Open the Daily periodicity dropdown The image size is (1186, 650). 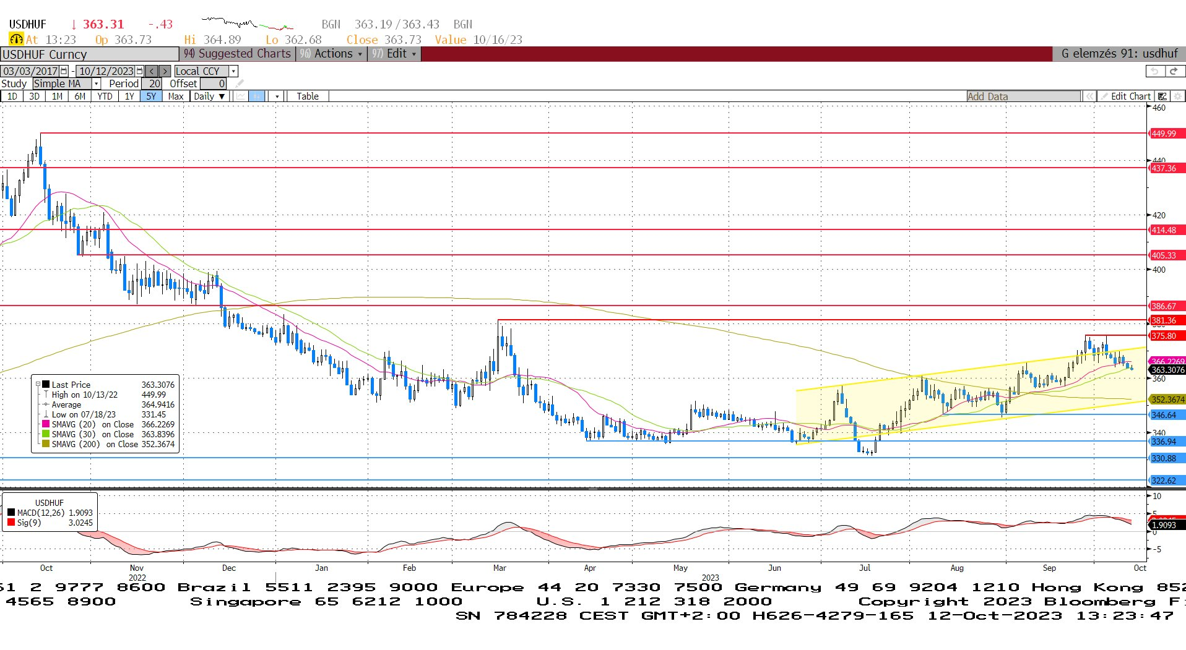tap(210, 96)
